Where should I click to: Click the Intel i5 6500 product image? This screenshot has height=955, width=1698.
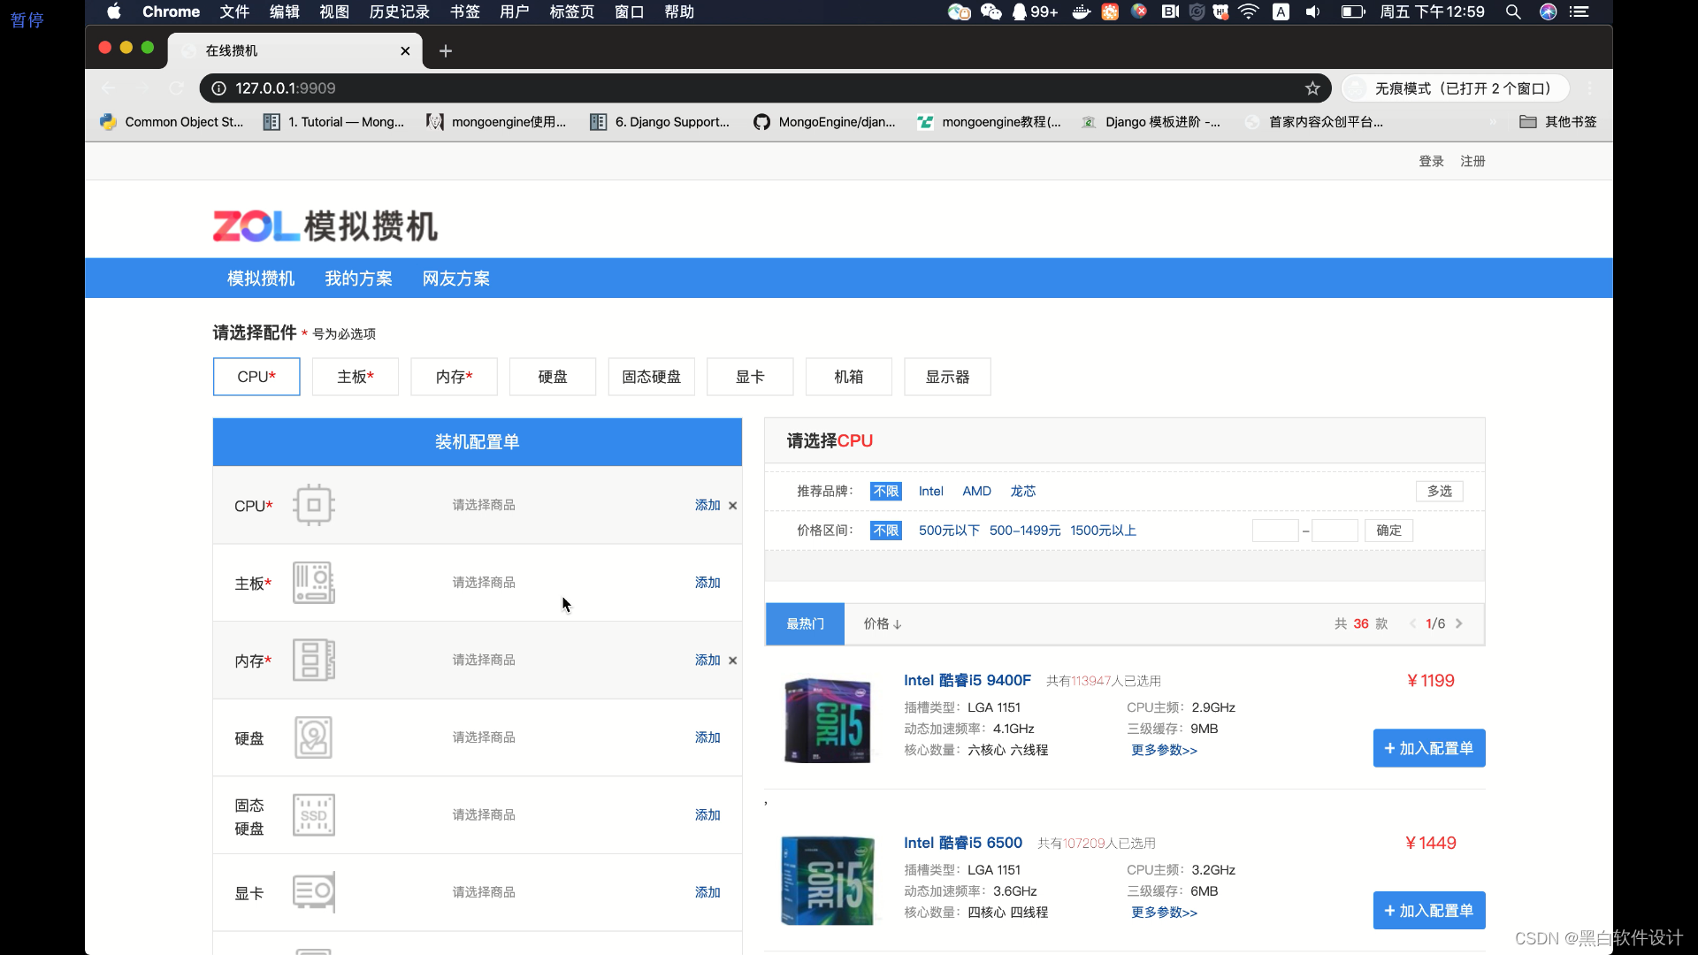pos(828,882)
